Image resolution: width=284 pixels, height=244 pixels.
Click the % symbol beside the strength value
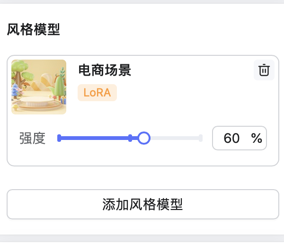coord(257,138)
